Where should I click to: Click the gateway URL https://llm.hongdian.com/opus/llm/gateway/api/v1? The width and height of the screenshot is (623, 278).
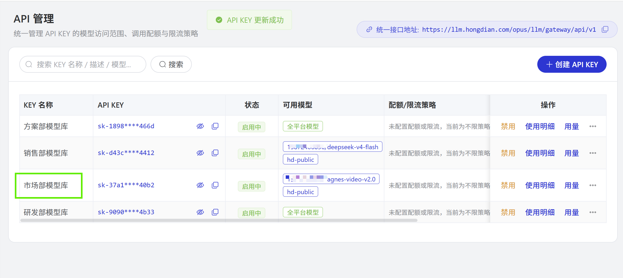coord(509,30)
